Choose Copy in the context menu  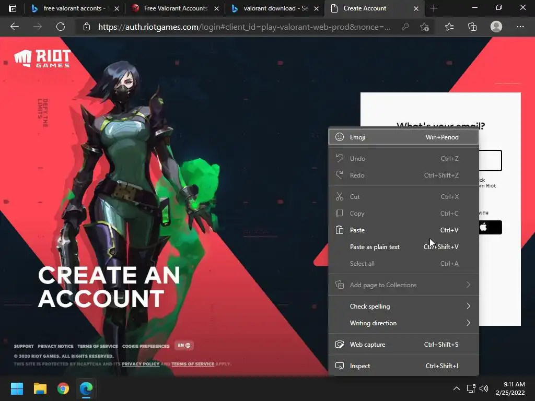click(403, 214)
